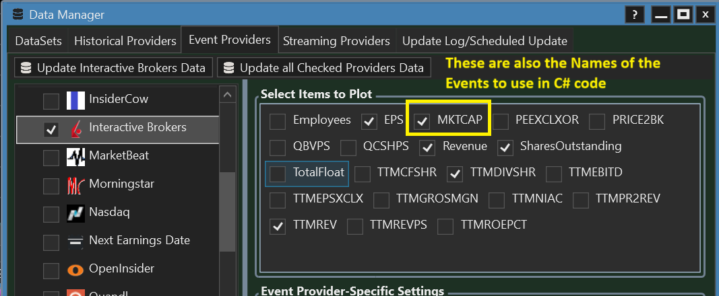Viewport: 719px width, 296px height.
Task: Enable the Morningstar provider checkbox
Action: (51, 186)
